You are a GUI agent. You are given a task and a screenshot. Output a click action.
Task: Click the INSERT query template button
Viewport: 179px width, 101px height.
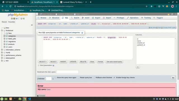(x=63, y=62)
